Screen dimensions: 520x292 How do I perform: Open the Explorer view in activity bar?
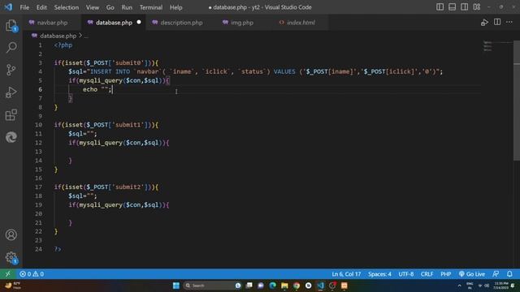[11, 25]
